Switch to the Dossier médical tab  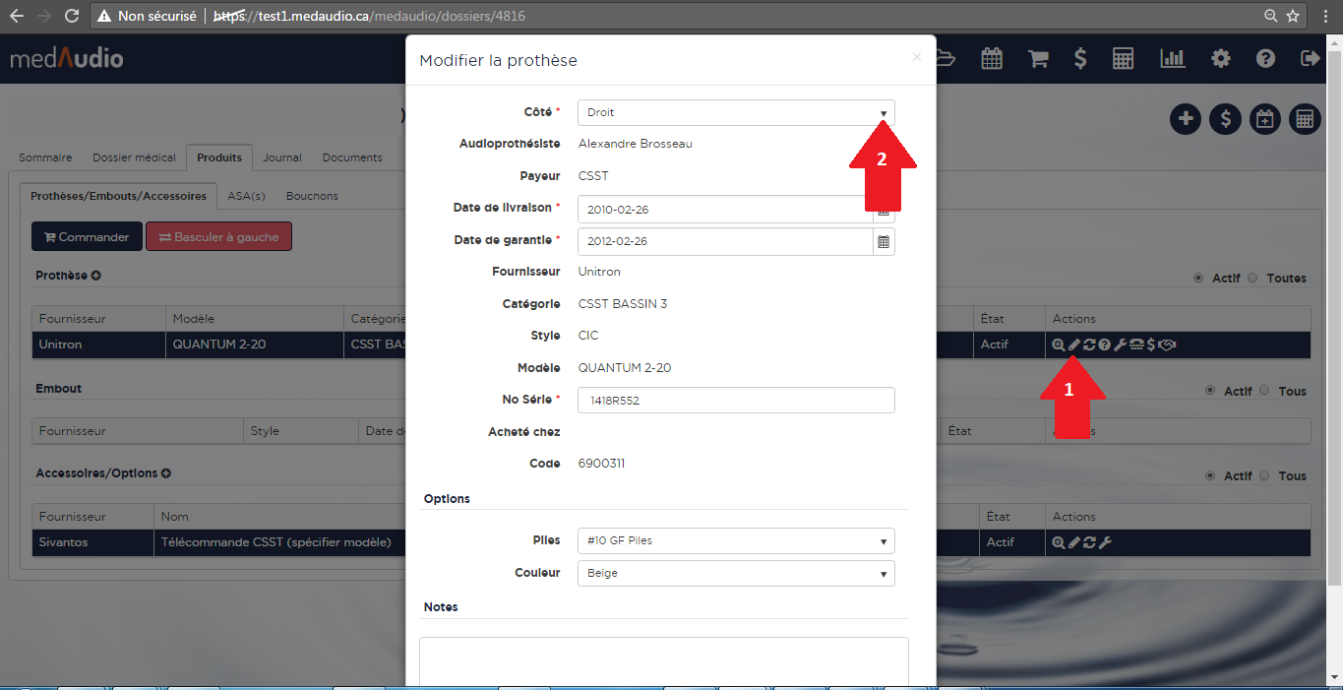tap(134, 157)
